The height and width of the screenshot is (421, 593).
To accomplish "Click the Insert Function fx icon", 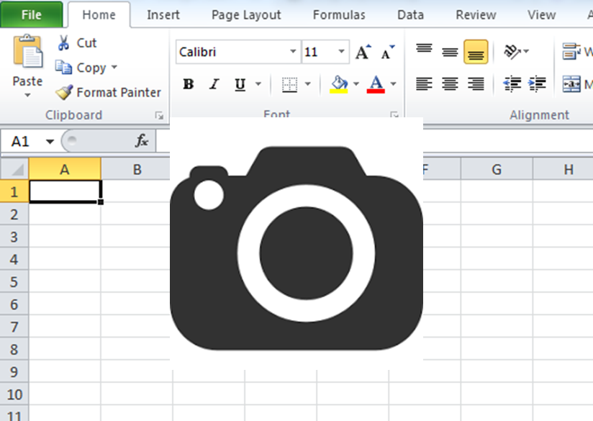I will [x=142, y=141].
